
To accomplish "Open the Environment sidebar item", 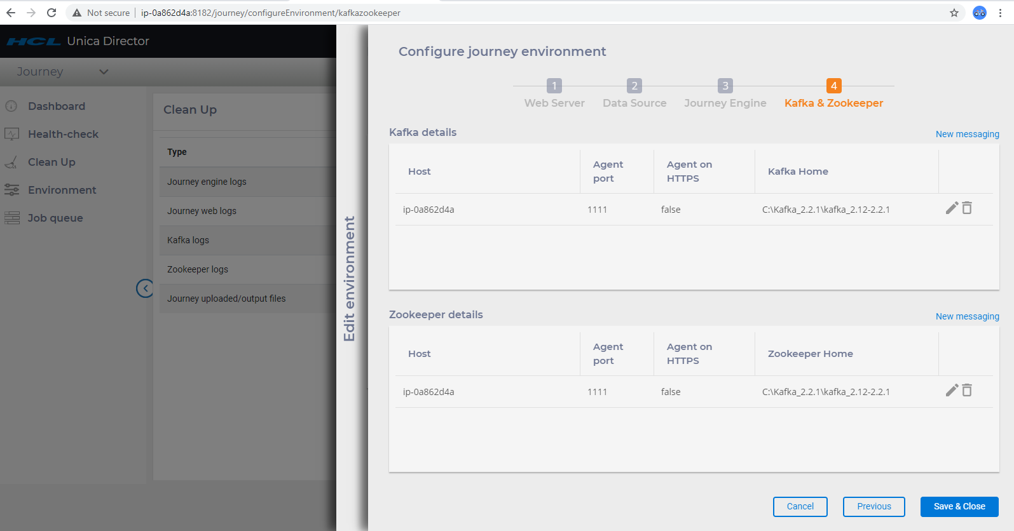I will coord(62,190).
